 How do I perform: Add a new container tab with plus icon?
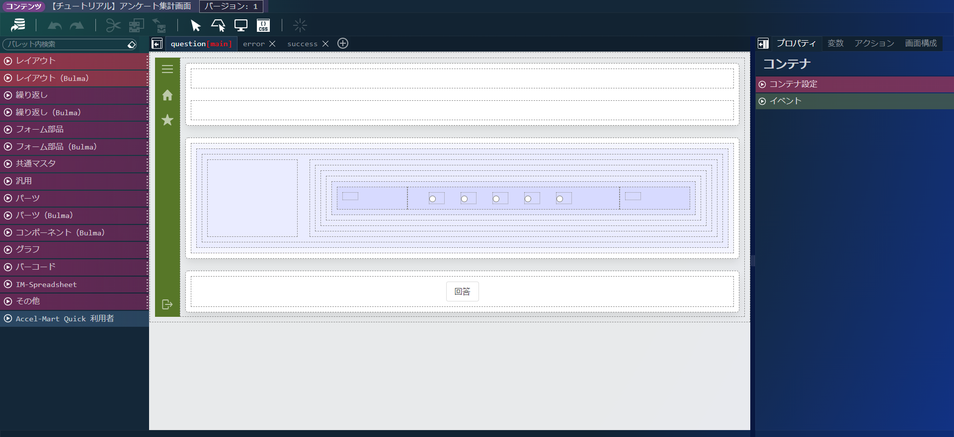343,43
